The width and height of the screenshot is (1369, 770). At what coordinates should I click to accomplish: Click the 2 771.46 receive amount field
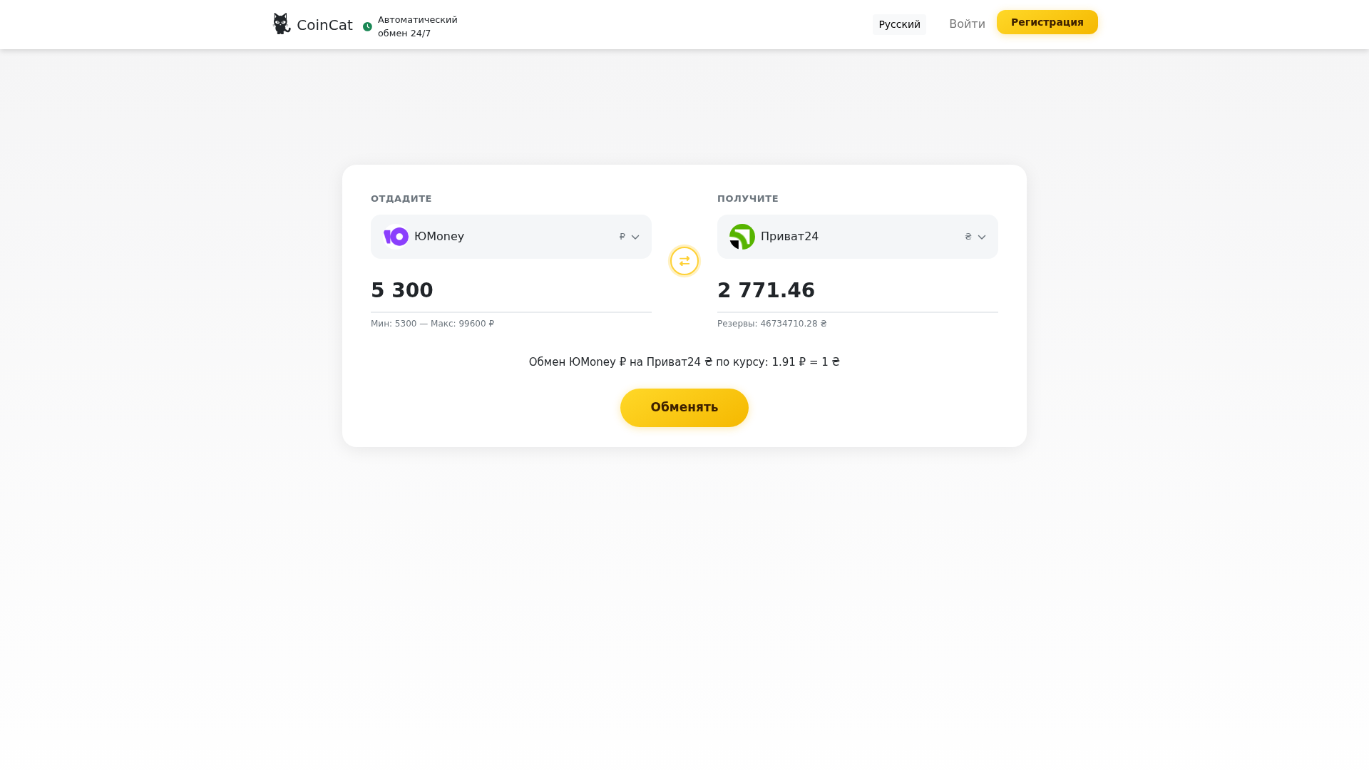click(857, 291)
